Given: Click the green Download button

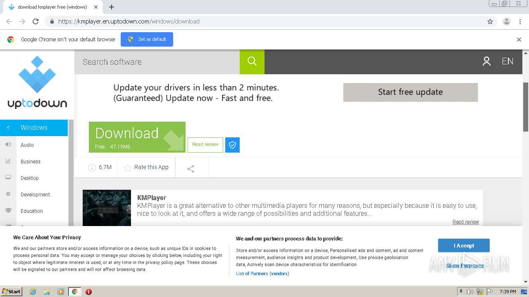Looking at the screenshot, I should [137, 137].
